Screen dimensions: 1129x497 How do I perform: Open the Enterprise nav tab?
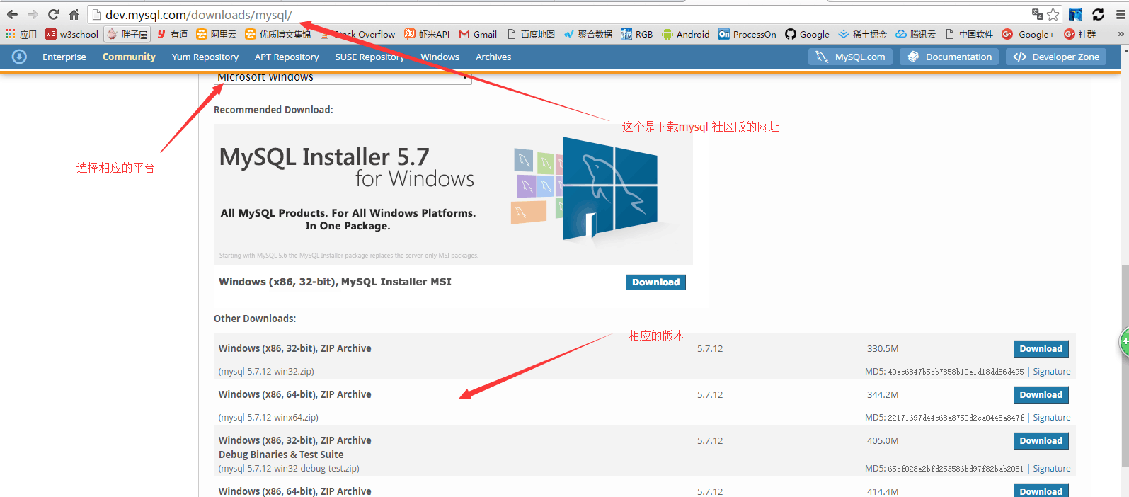[64, 57]
